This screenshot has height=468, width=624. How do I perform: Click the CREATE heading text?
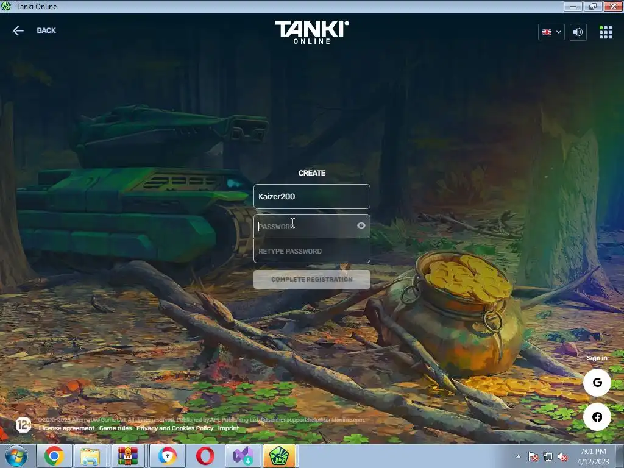[311, 172]
